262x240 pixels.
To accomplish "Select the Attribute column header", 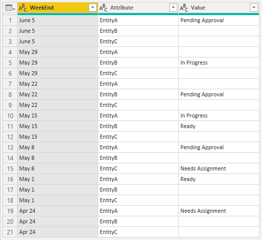I will pyautogui.click(x=138, y=8).
